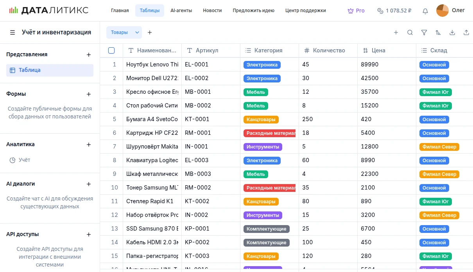Open the Новости menu item
The width and height of the screenshot is (473, 272).
point(212,11)
